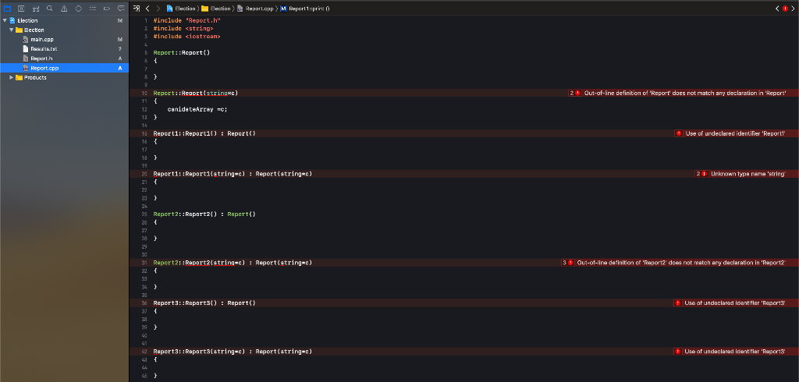The width and height of the screenshot is (799, 382).
Task: Open the Test navigator diamond icon
Action: point(79,8)
